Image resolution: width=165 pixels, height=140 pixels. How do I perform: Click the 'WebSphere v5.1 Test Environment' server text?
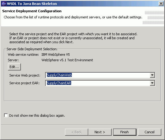pyautogui.click(x=67, y=60)
